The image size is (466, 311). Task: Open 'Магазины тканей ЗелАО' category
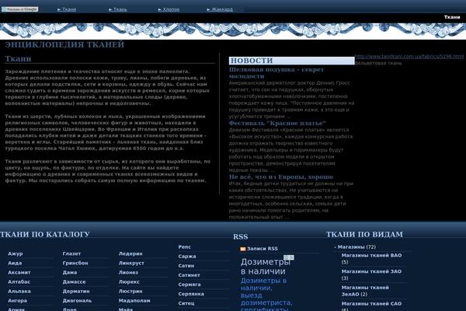pyautogui.click(x=365, y=291)
